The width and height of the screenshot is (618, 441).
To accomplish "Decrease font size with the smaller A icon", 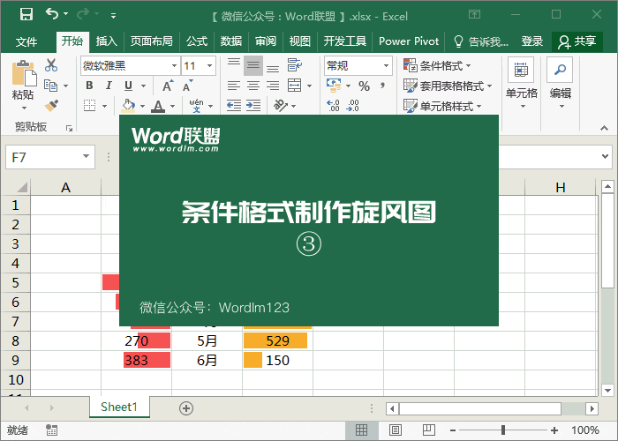I will point(187,86).
